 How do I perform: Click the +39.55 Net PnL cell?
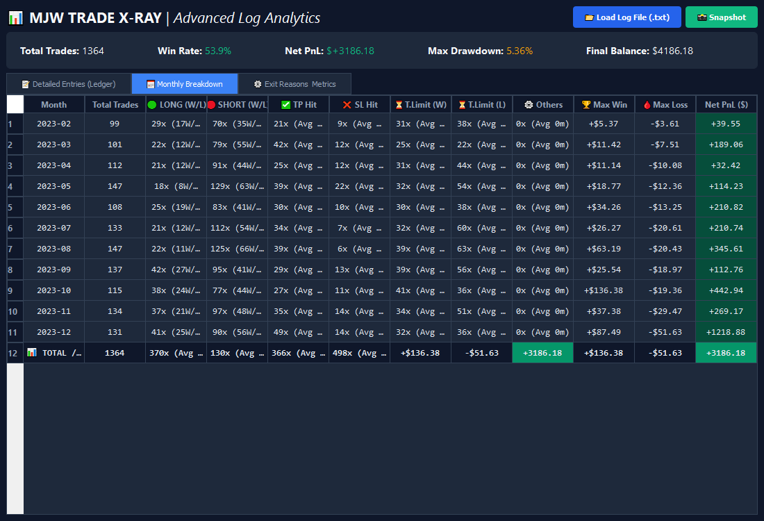(726, 124)
